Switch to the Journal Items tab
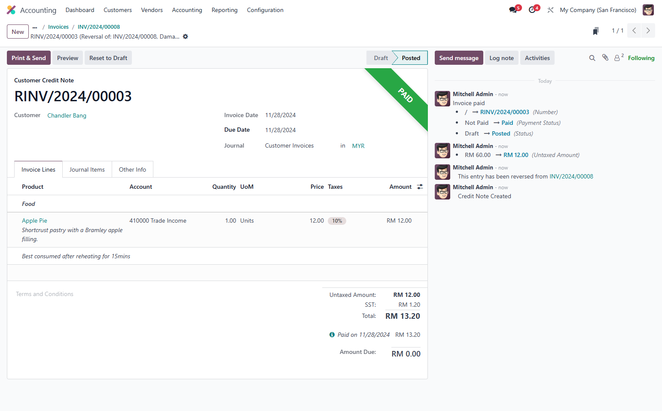This screenshot has width=662, height=411. click(87, 169)
